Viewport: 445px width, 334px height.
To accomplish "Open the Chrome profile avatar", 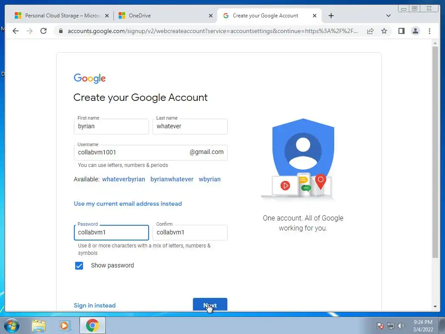I will [x=415, y=31].
